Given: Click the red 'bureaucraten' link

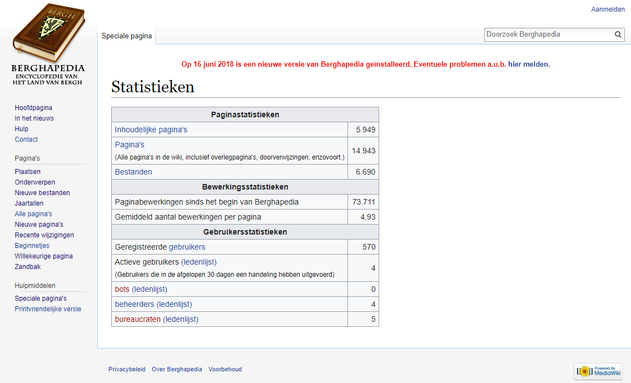Looking at the screenshot, I should pos(138,319).
